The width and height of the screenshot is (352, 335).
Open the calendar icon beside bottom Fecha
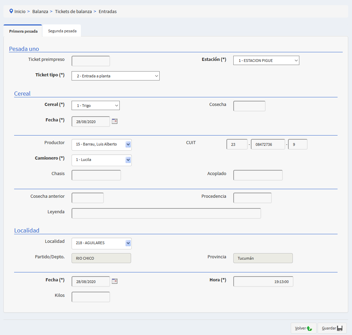115,281
